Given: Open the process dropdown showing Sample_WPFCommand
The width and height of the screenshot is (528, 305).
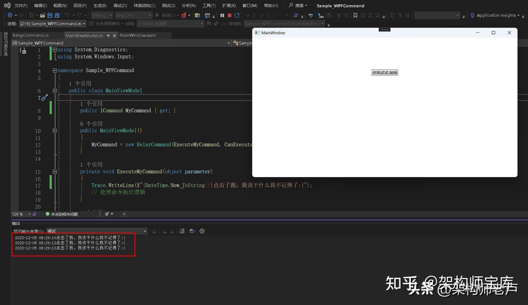Looking at the screenshot, I should [x=52, y=24].
